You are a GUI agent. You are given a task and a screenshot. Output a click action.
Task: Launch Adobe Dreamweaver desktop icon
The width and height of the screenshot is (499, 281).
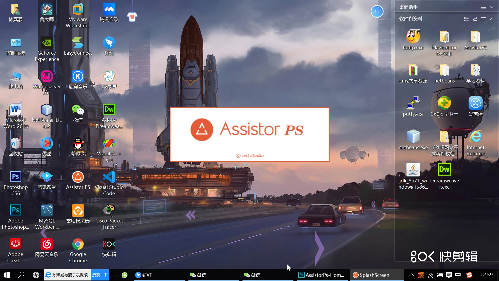109,116
